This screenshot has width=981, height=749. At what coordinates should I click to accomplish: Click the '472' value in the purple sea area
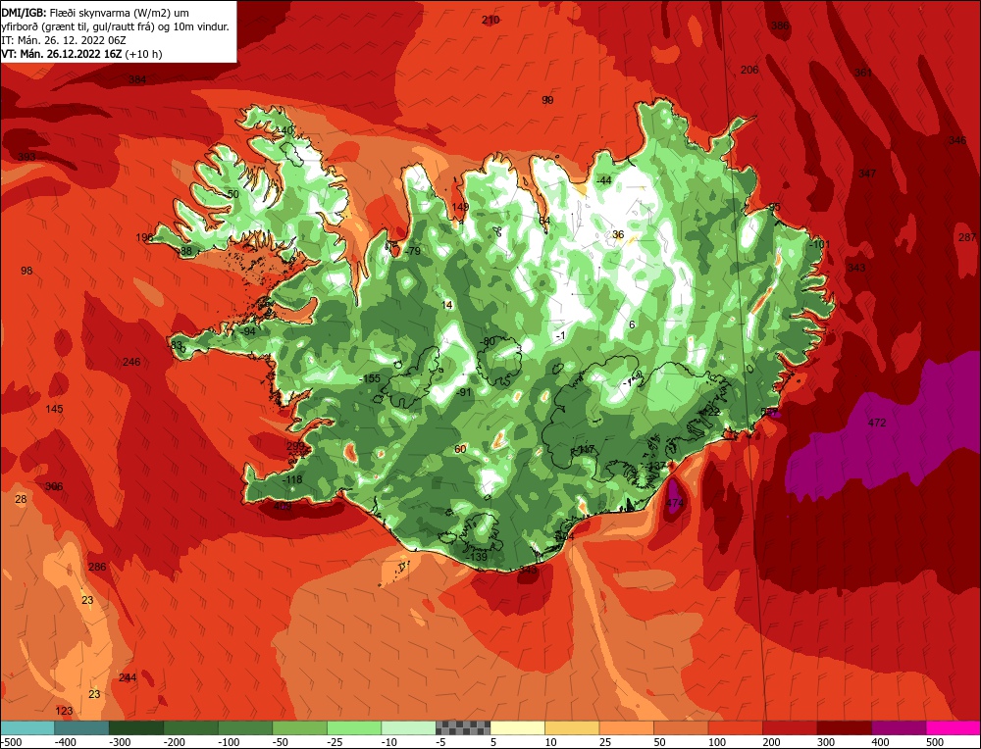click(x=877, y=423)
